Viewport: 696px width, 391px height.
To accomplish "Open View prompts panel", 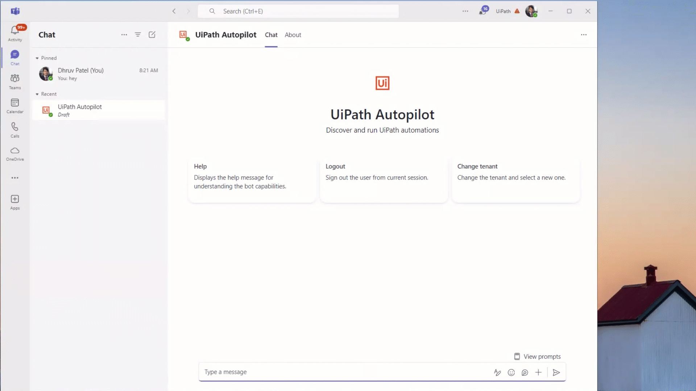I will coord(537,357).
